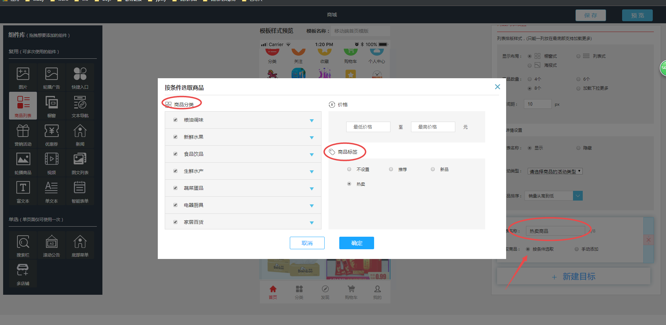Click the 最低价格 input field
The image size is (666, 325).
pos(368,127)
